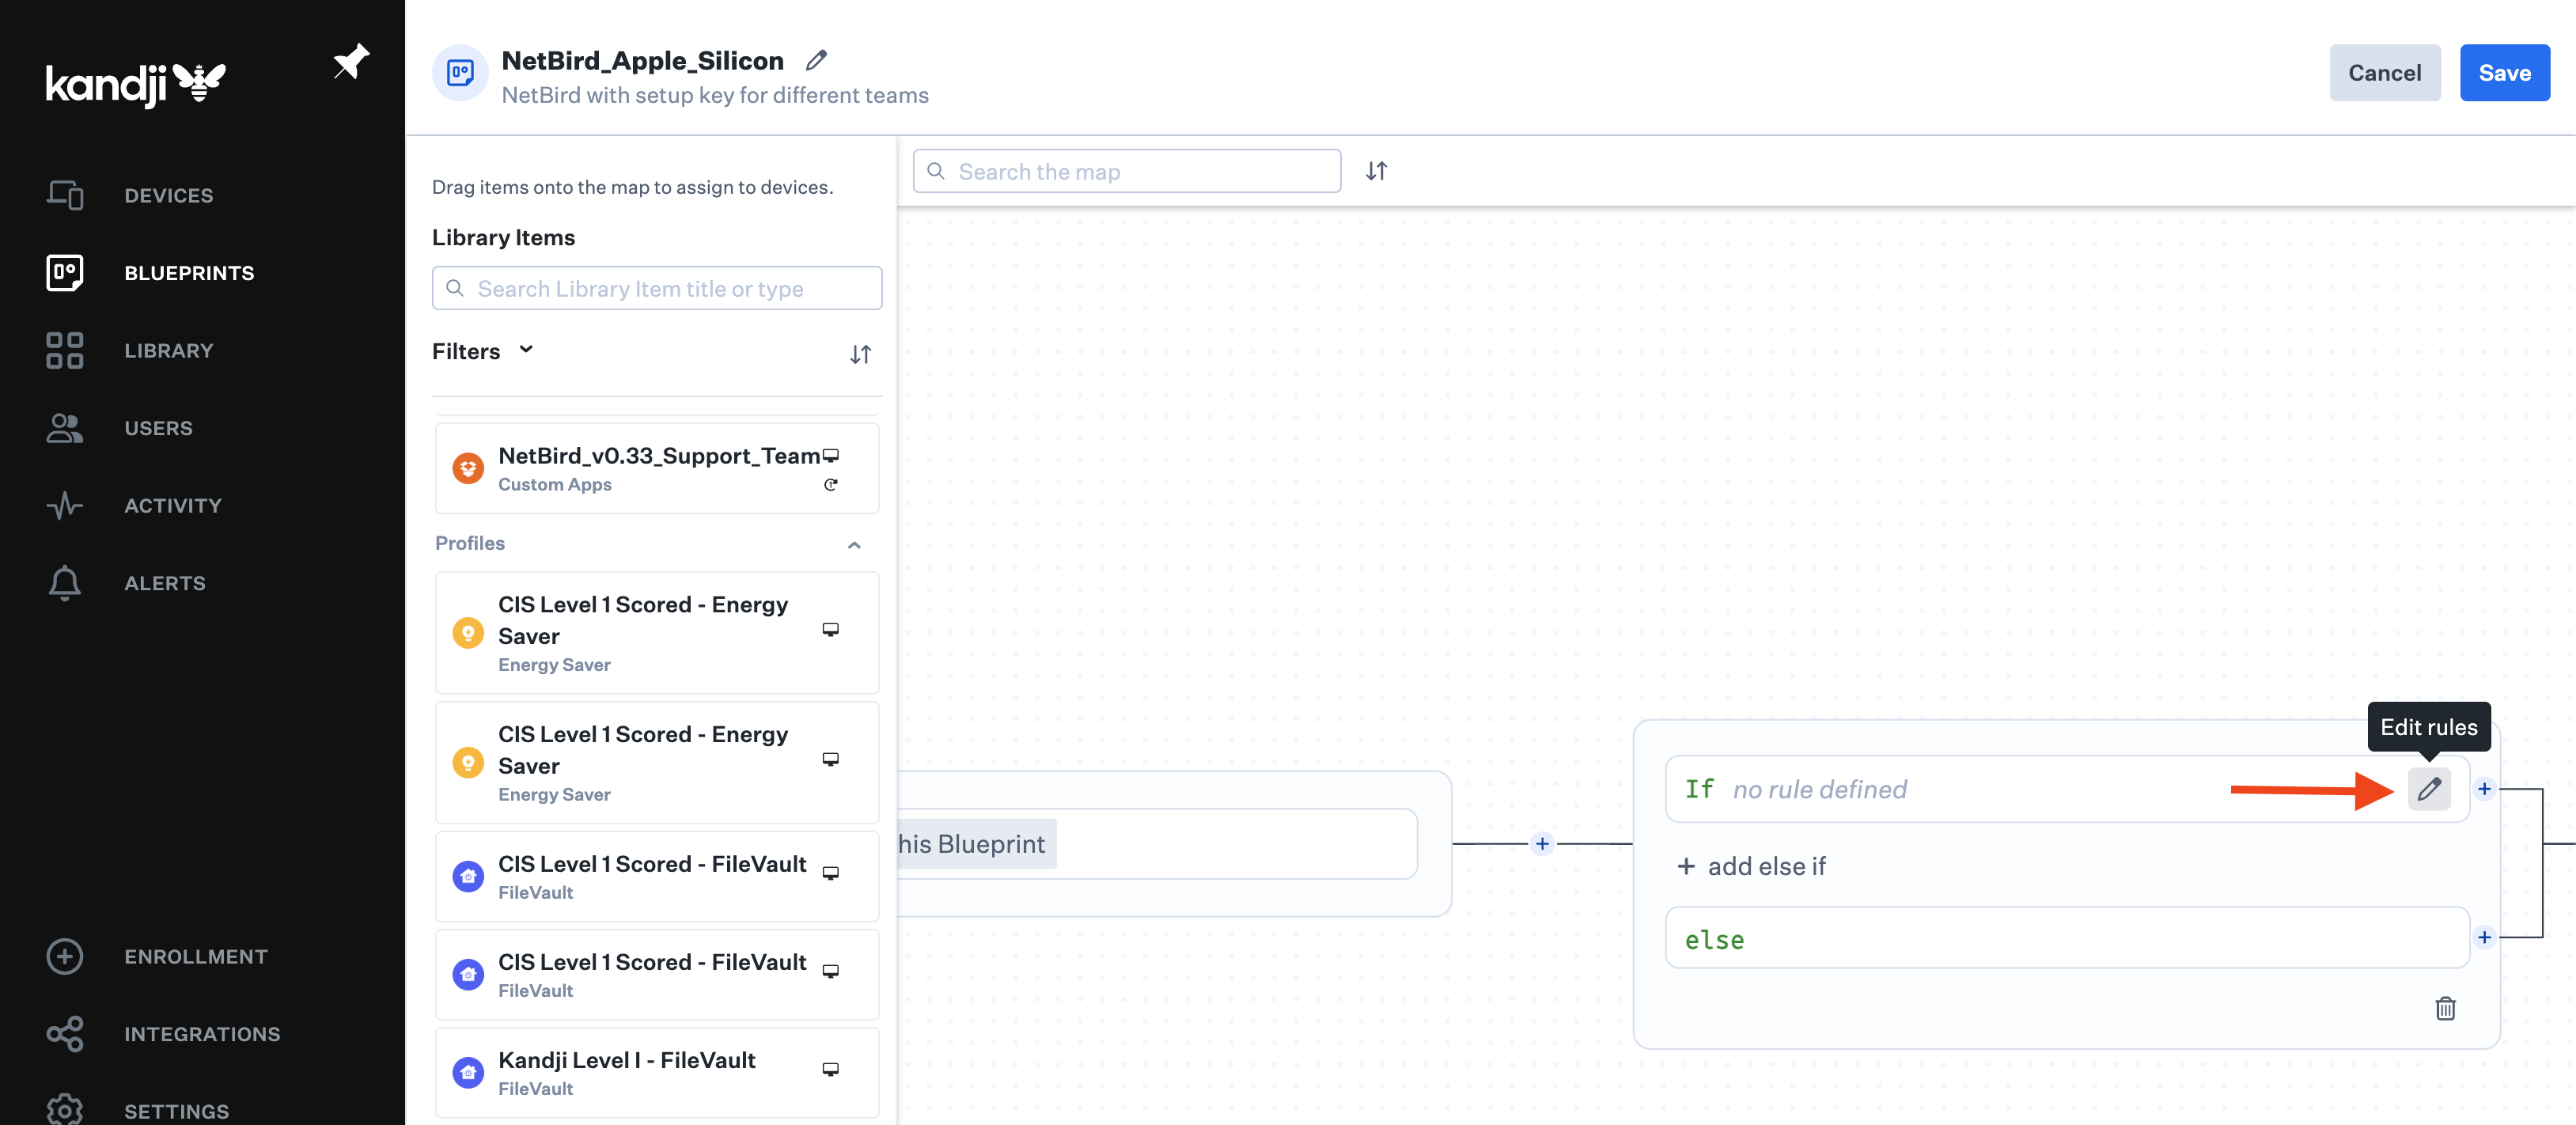
Task: Collapse the Profiles section
Action: (853, 545)
